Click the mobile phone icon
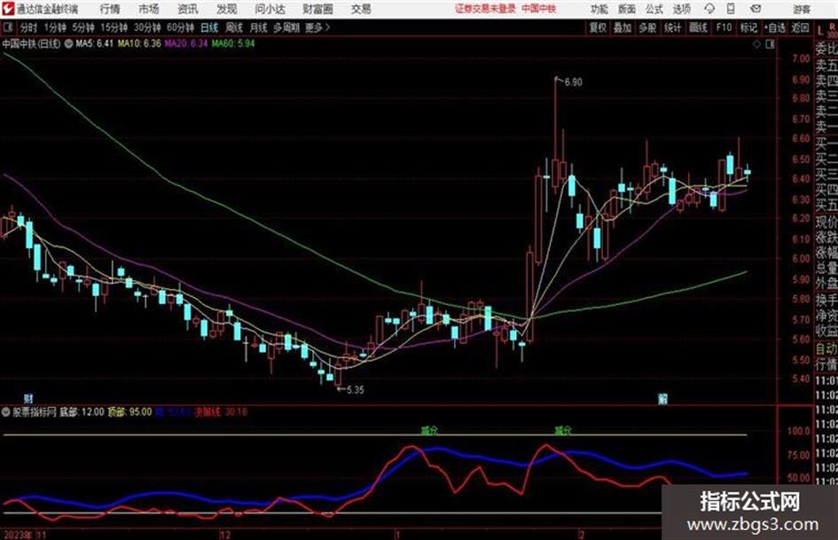This screenshot has height=540, width=838. point(731,9)
